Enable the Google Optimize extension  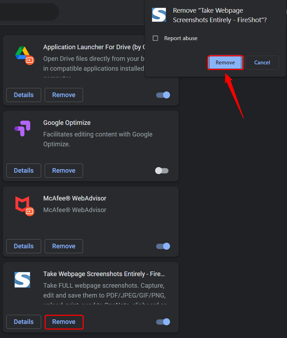(x=162, y=171)
